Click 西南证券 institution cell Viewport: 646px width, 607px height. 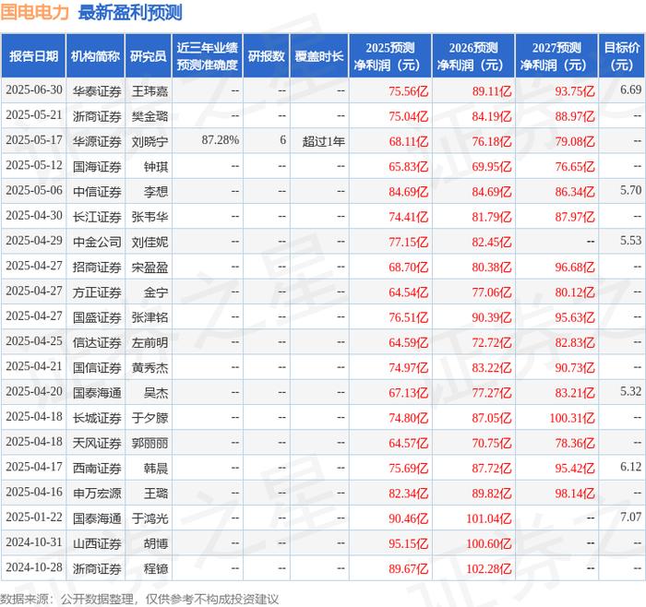(x=97, y=468)
